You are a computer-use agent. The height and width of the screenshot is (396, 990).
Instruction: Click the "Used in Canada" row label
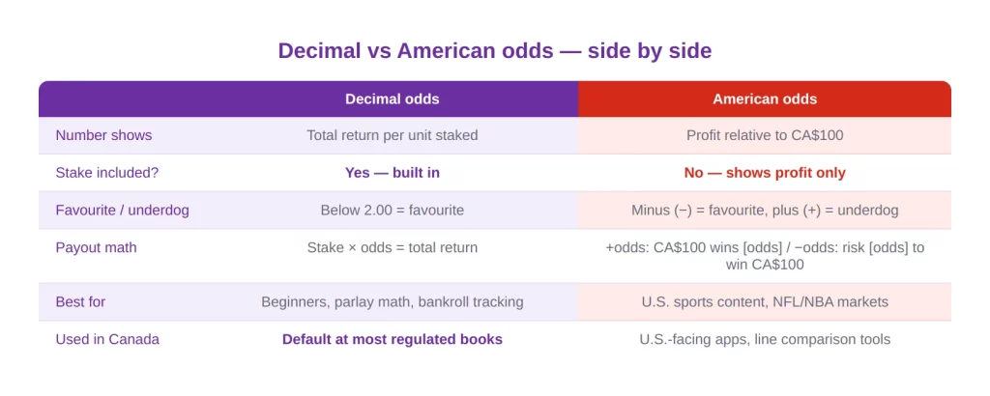coord(107,339)
